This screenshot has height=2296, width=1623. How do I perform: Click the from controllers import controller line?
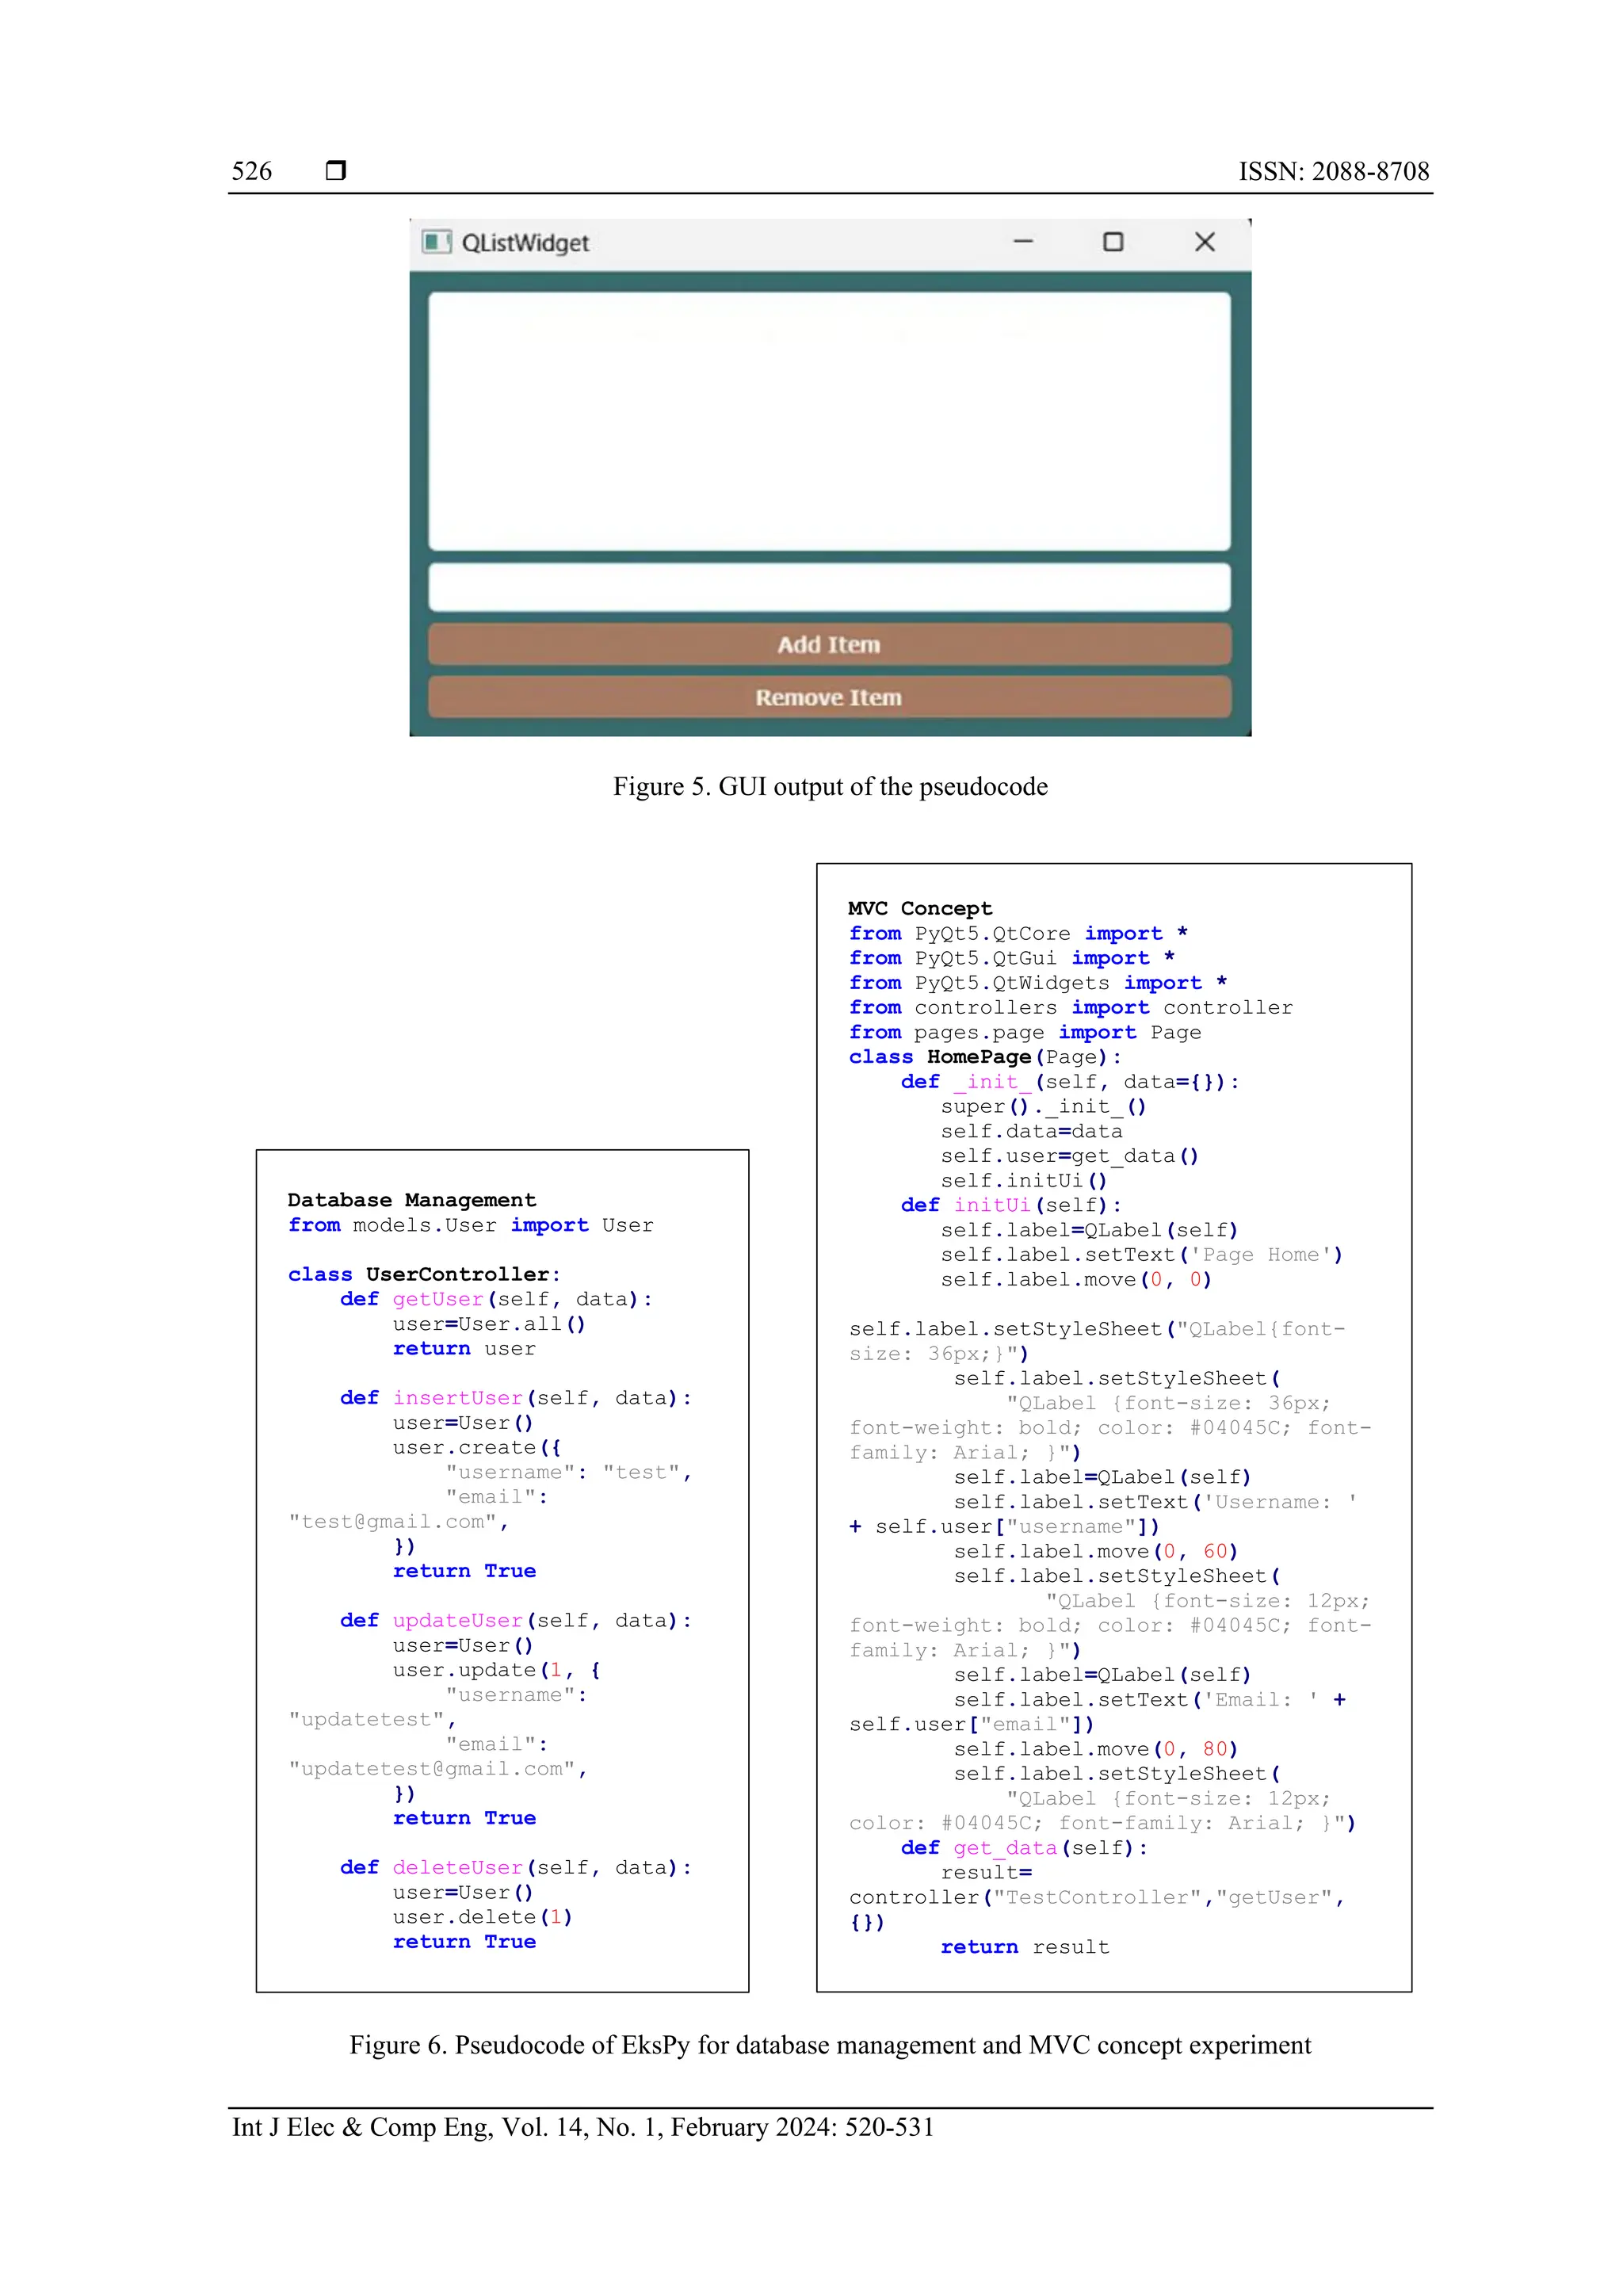(1071, 1007)
